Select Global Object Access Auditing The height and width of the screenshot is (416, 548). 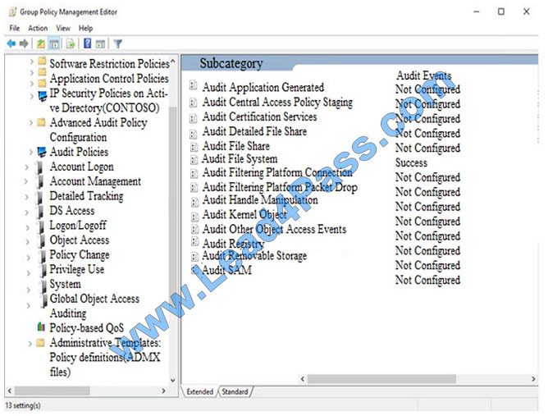tap(94, 306)
